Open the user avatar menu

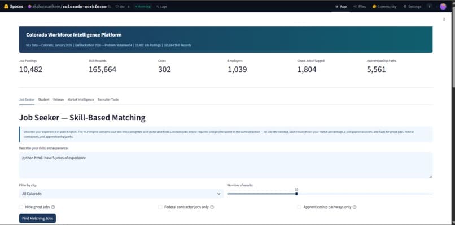(443, 7)
